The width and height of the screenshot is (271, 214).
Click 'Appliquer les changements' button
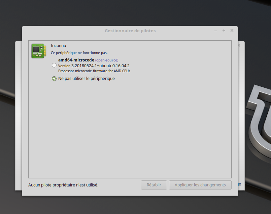[200, 185]
